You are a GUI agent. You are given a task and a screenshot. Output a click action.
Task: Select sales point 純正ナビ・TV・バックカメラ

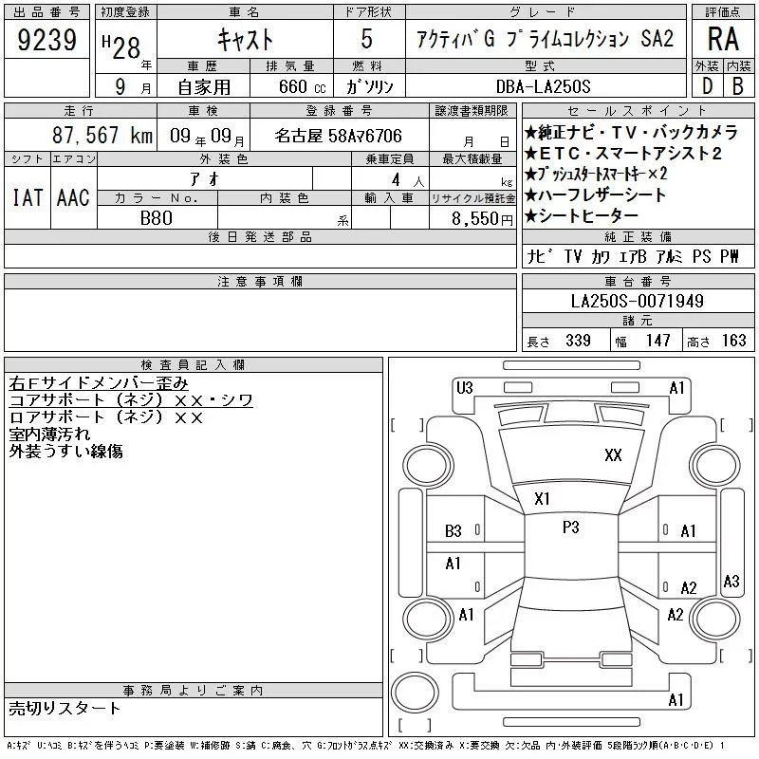point(631,132)
